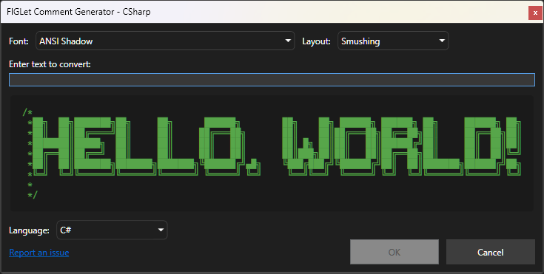Open the Font dropdown showing ANSI Shadow
This screenshot has height=274, width=544.
[x=165, y=41]
